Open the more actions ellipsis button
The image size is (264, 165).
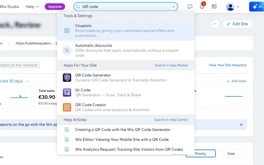215,24
